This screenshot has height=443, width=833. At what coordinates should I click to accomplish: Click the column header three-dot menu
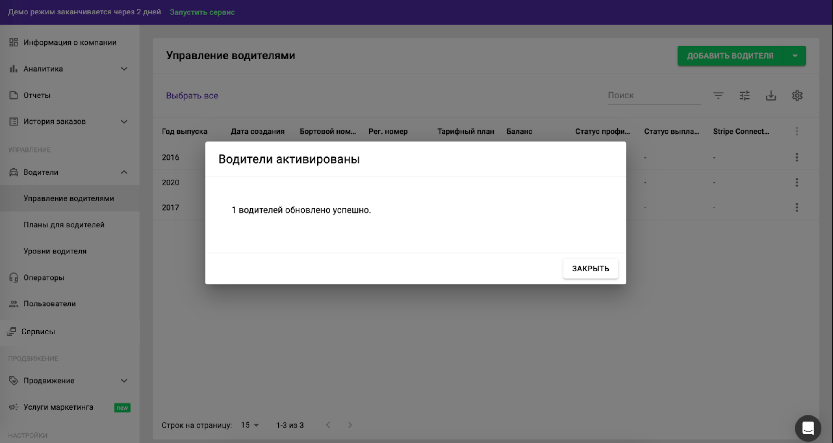click(x=797, y=131)
